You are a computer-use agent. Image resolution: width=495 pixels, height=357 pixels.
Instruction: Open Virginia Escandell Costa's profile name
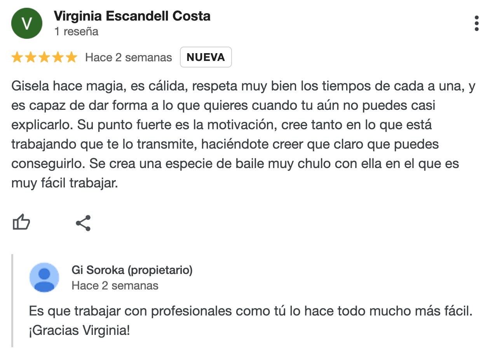pos(132,16)
